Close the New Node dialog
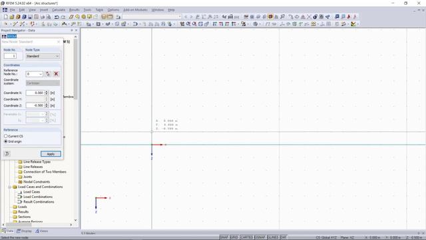The image size is (426, 240). (x=59, y=41)
